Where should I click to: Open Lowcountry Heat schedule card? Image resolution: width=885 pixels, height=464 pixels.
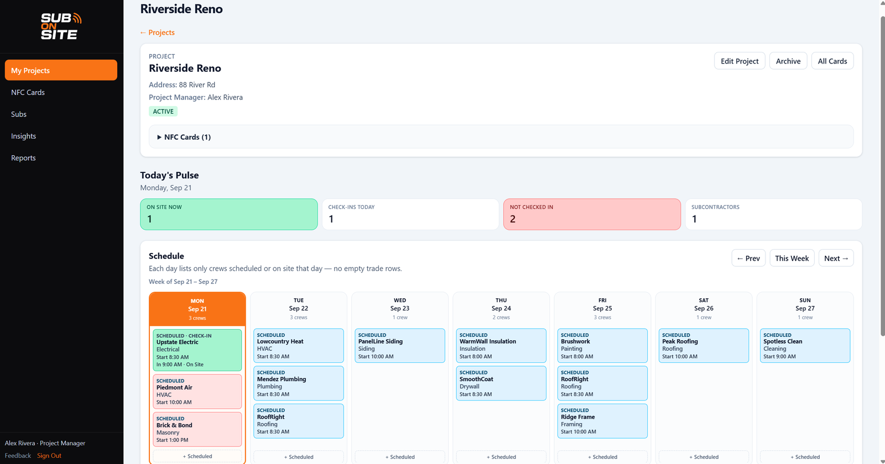click(x=299, y=346)
